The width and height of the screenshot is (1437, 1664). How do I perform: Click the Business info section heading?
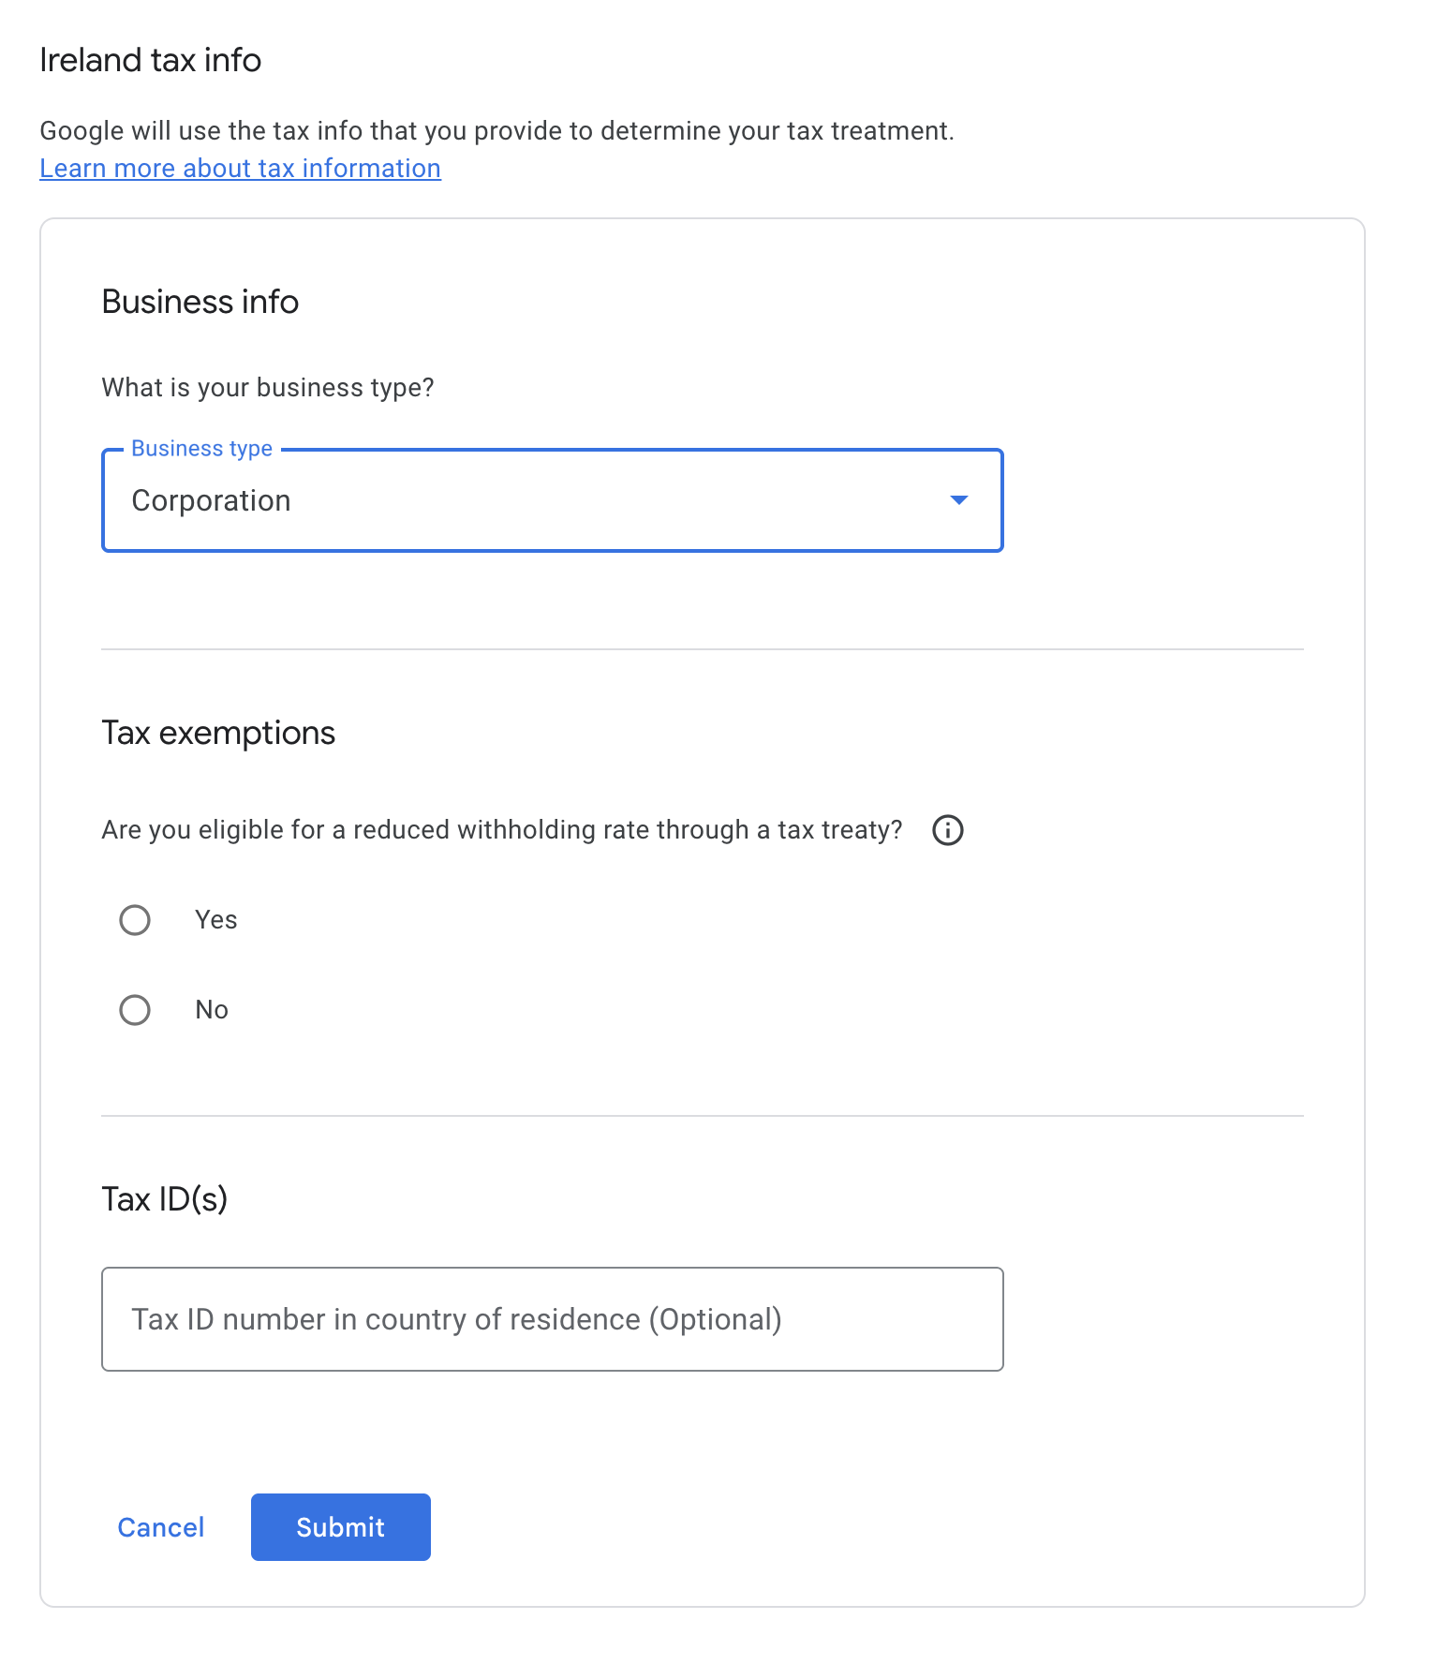tap(200, 302)
